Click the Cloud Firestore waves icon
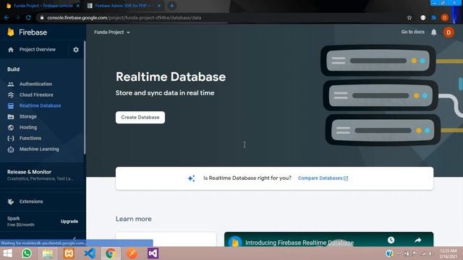This screenshot has width=463, height=260. (x=11, y=95)
